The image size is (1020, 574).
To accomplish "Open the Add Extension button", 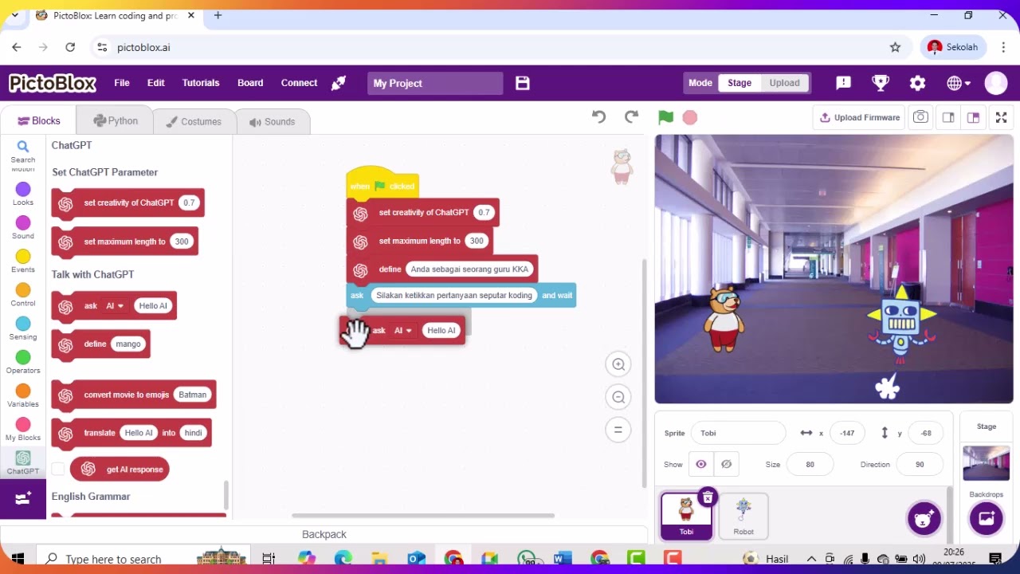I will tap(23, 498).
